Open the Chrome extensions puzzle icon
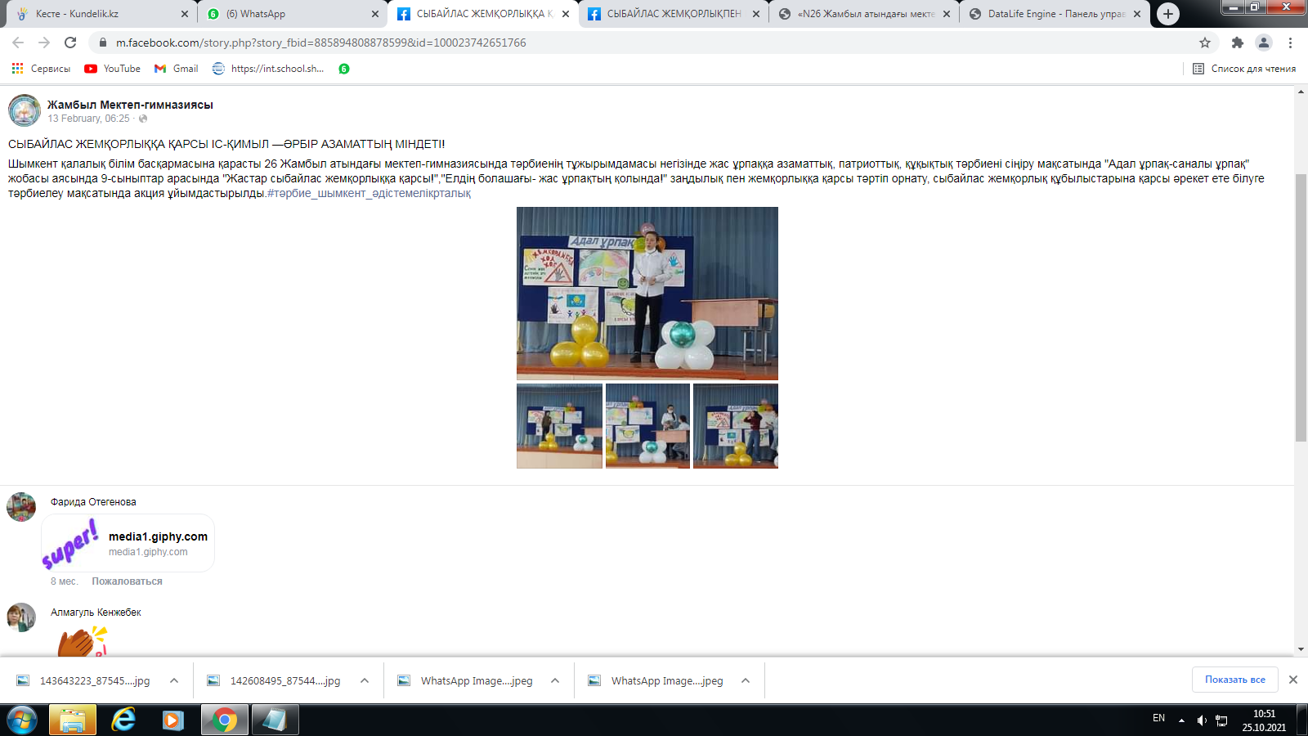 [1237, 43]
